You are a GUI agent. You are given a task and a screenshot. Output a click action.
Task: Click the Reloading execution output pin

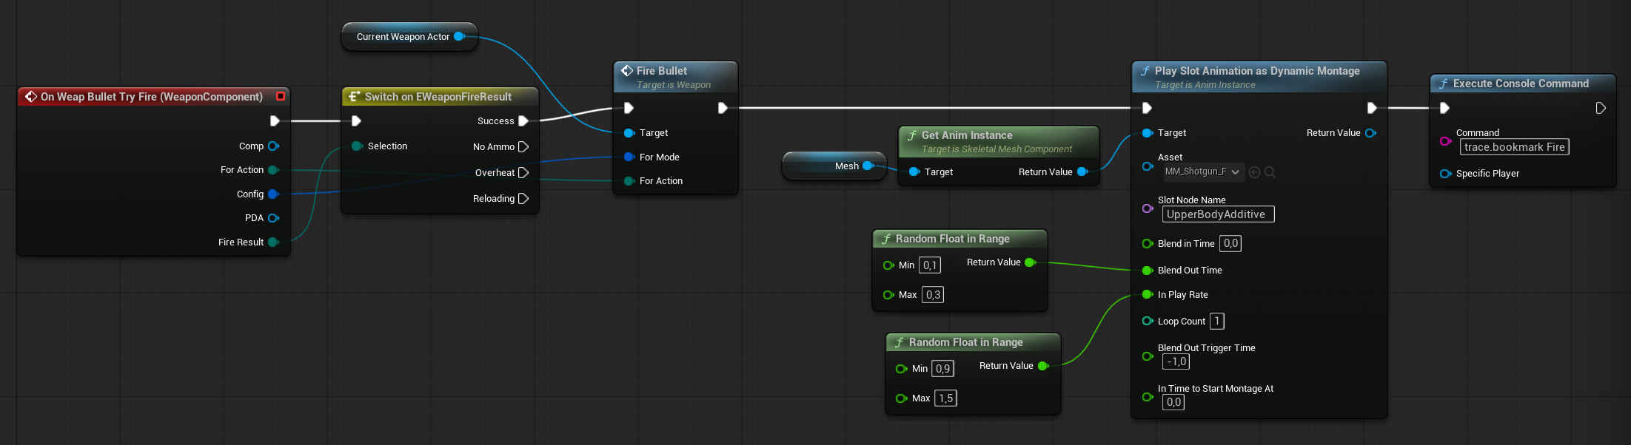[523, 199]
